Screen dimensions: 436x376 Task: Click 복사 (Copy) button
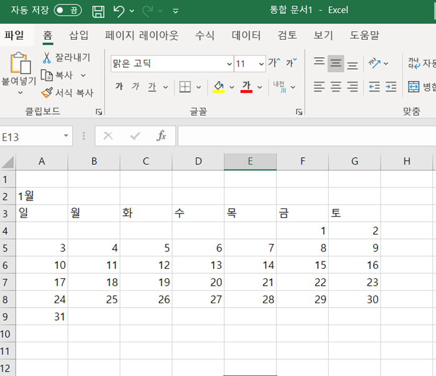click(57, 75)
